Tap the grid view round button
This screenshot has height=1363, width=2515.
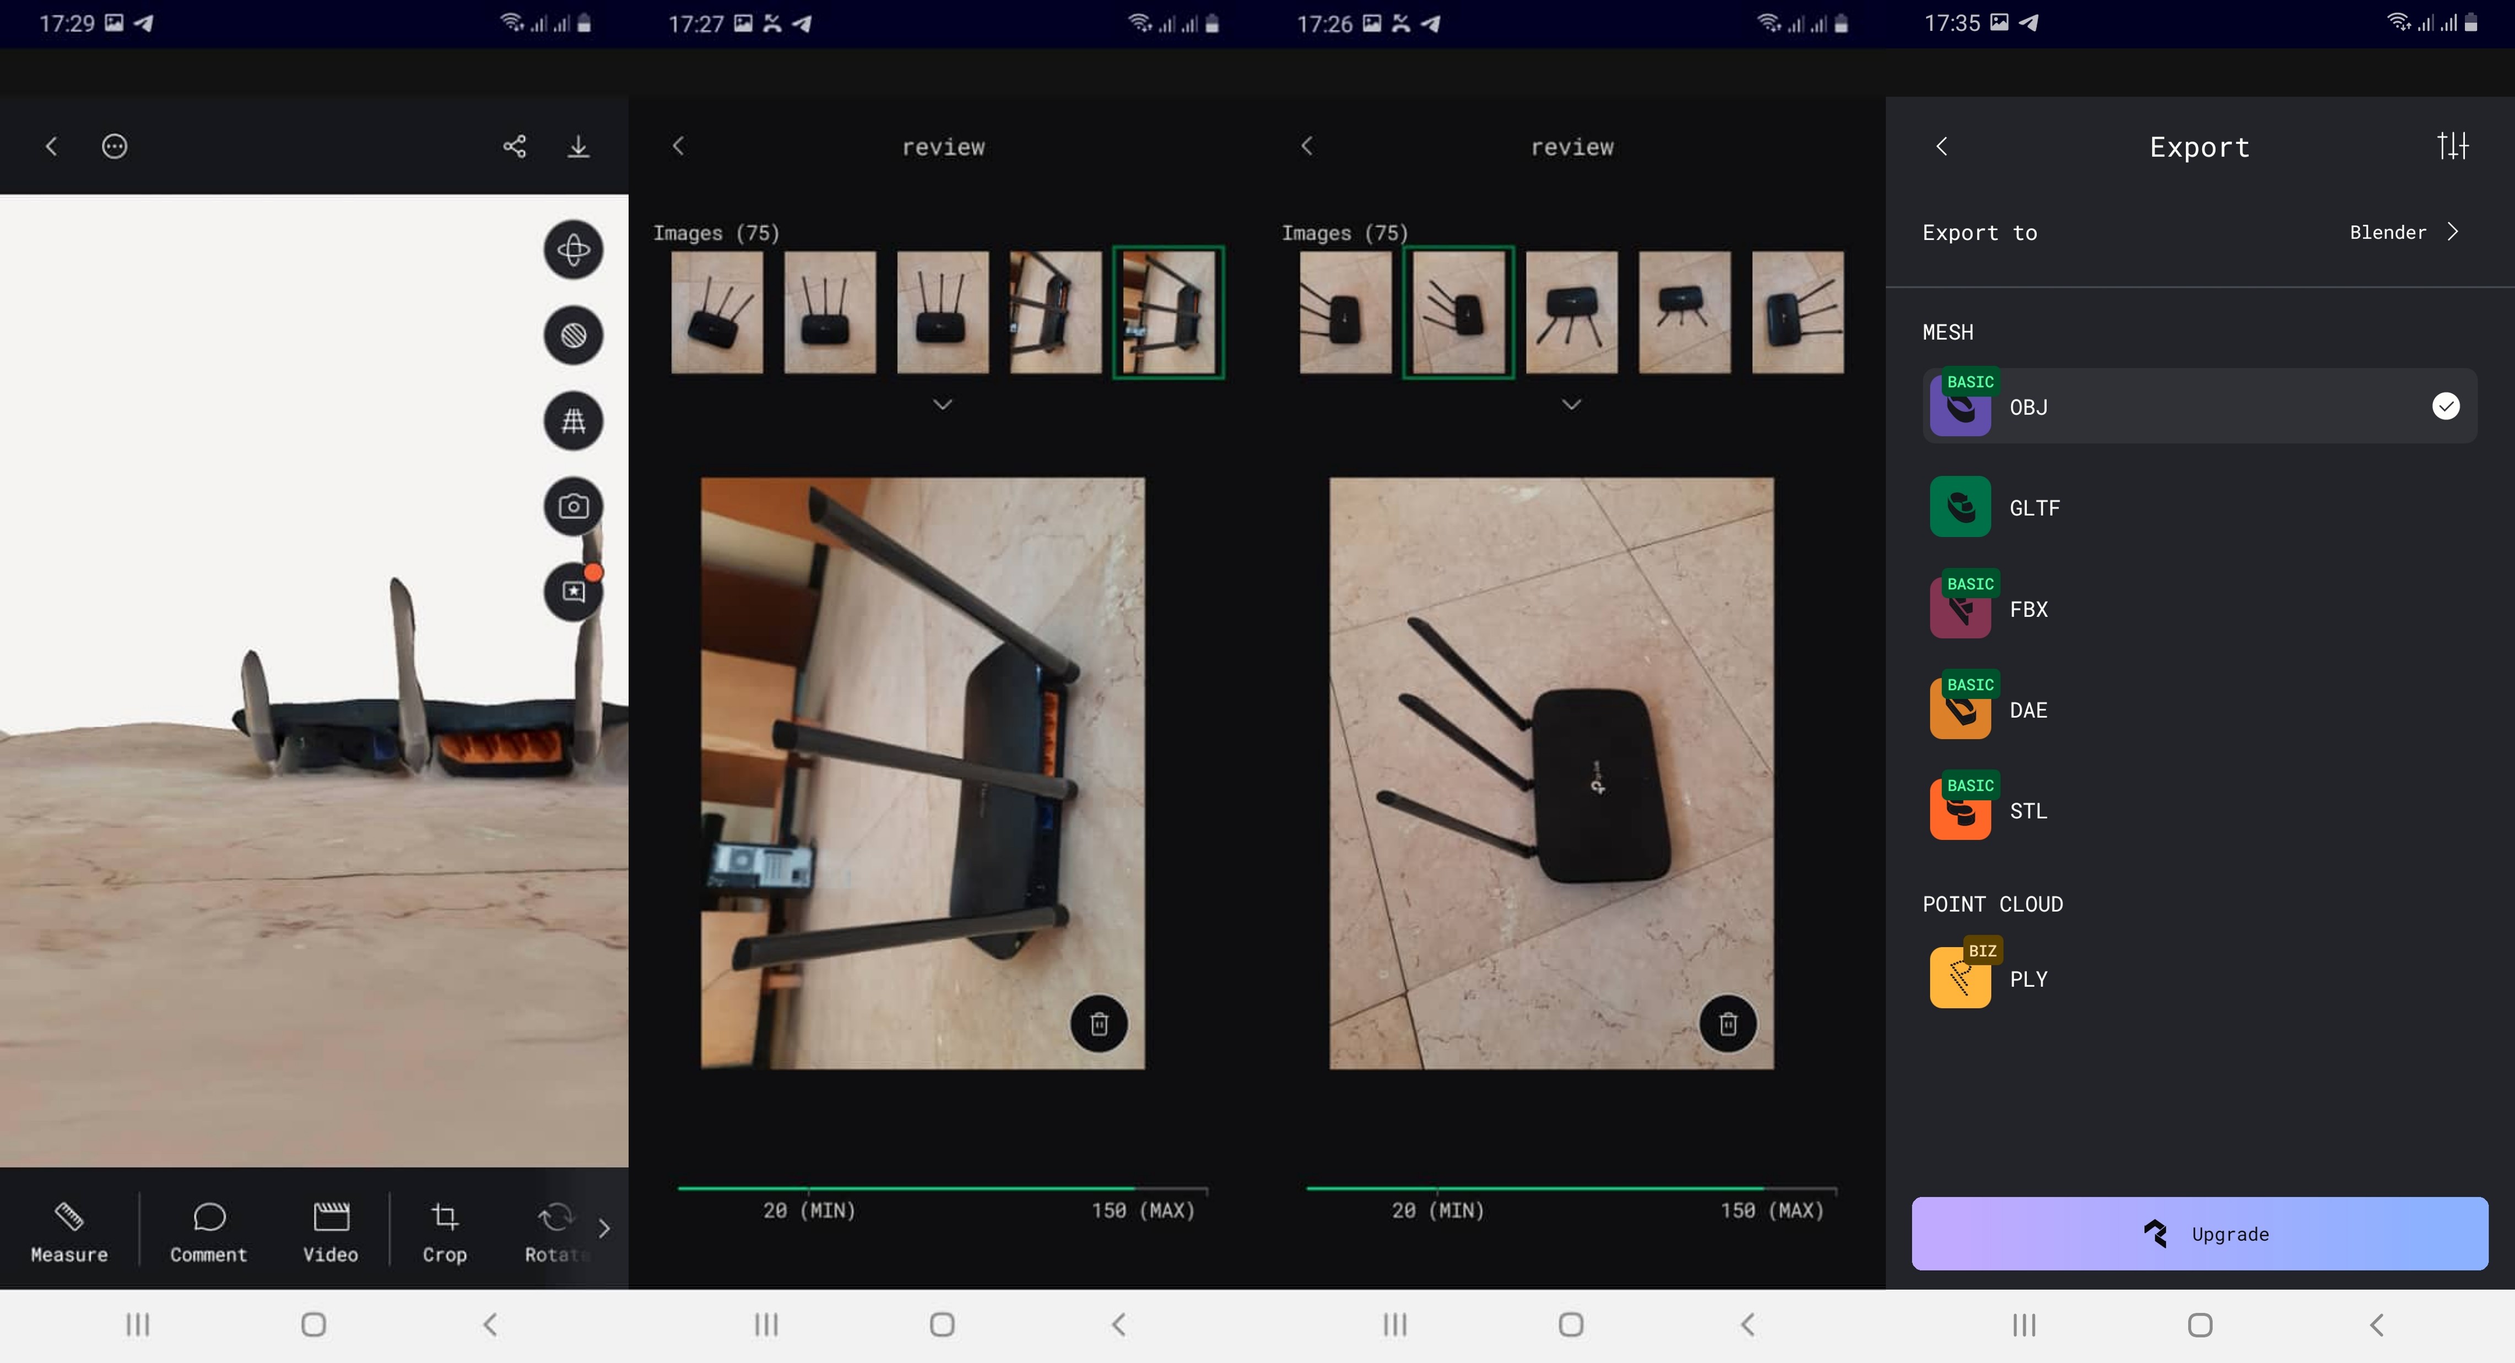(573, 421)
